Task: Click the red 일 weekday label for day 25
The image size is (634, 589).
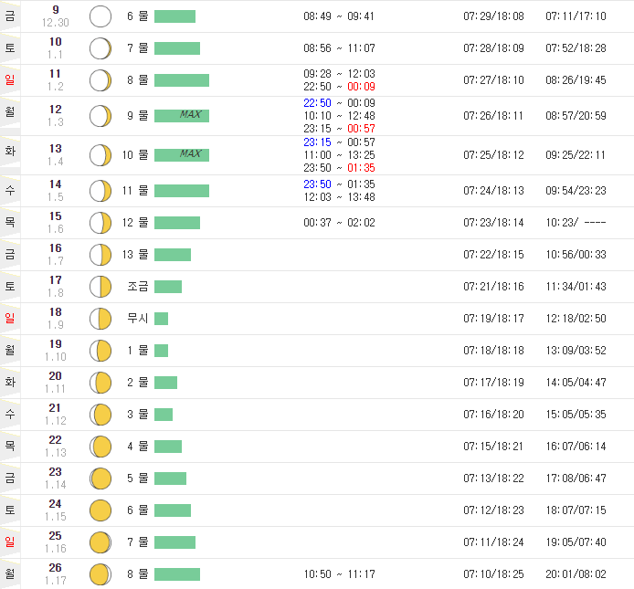Action: tap(10, 542)
